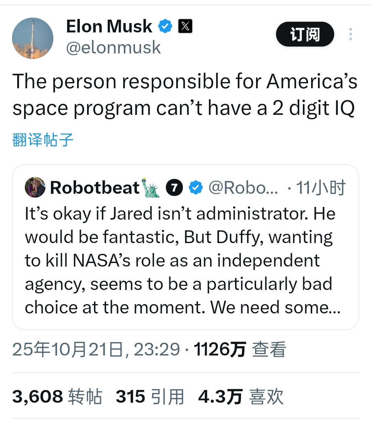The height and width of the screenshot is (421, 371).
Task: Open the 315 引用 quotes list
Action: (x=150, y=397)
